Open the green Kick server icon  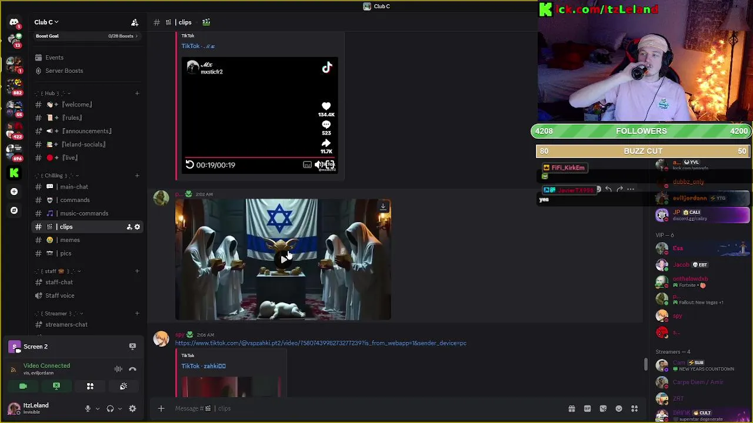click(x=14, y=173)
